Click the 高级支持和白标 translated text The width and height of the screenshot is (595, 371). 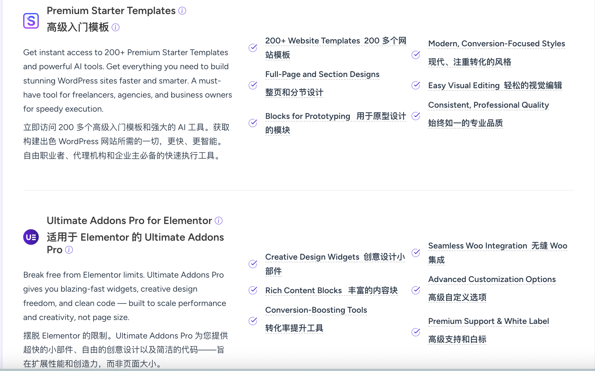pos(457,340)
